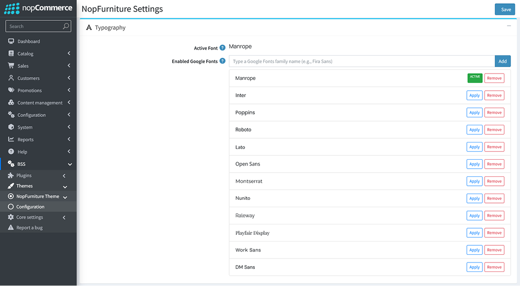Screen dimensions: 520x286
Task: Apply the Montserrat font
Action: point(474,181)
